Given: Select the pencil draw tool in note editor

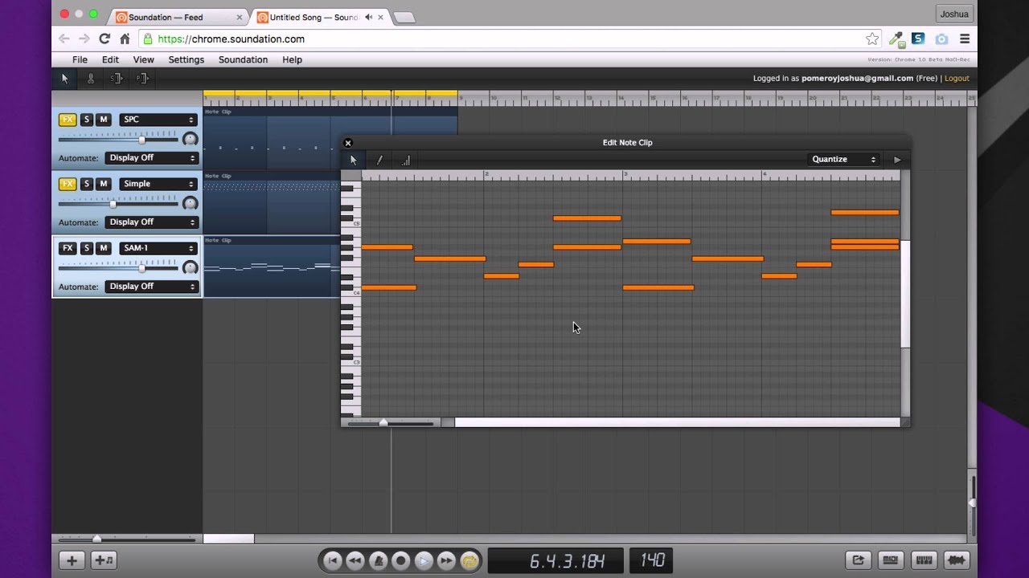Looking at the screenshot, I should coord(379,160).
